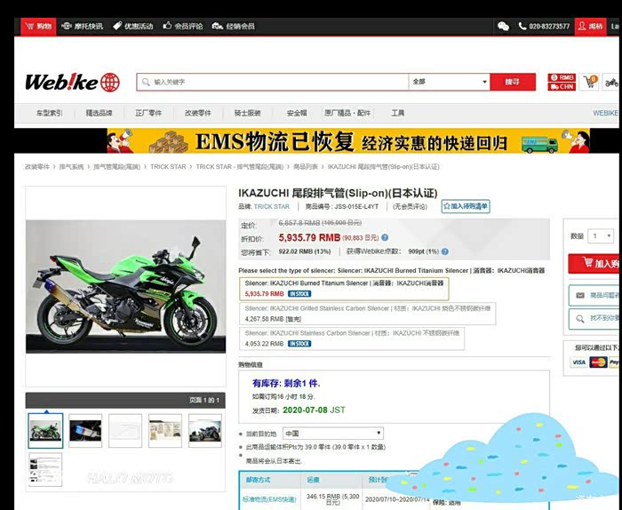Select IKAZUCHI Grilled Stainless Carbon Silencer option

coord(367,314)
